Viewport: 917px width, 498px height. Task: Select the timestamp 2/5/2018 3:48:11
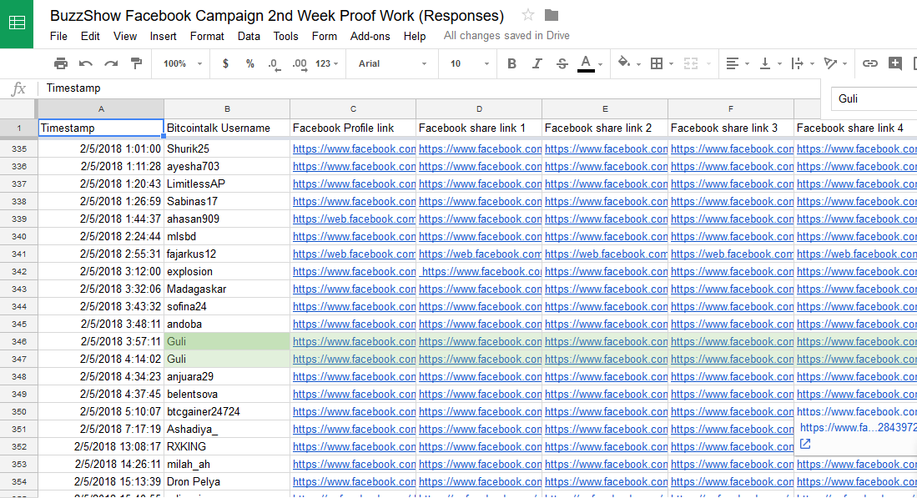pyautogui.click(x=101, y=324)
